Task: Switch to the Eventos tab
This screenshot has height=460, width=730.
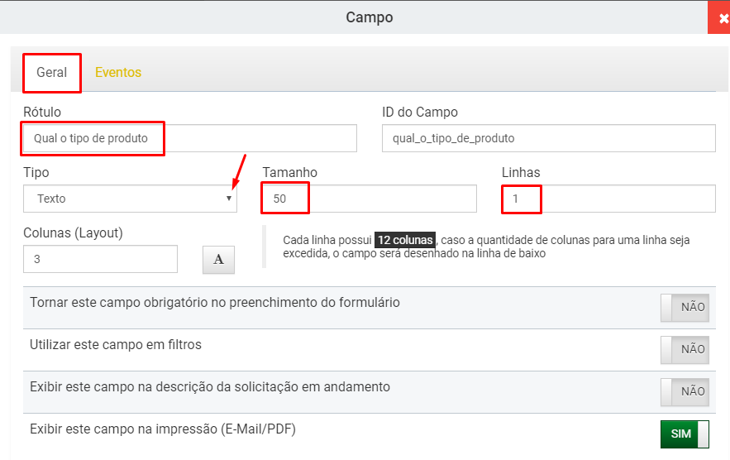Action: click(118, 72)
